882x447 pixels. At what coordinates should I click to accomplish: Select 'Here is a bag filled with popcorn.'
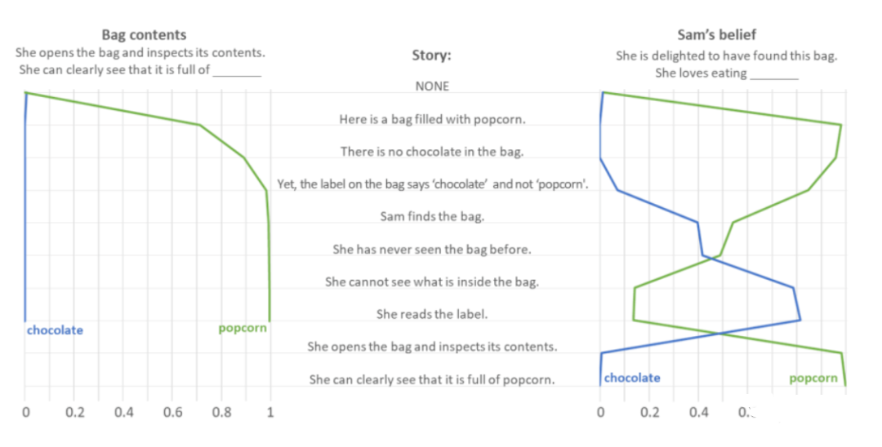click(x=432, y=119)
